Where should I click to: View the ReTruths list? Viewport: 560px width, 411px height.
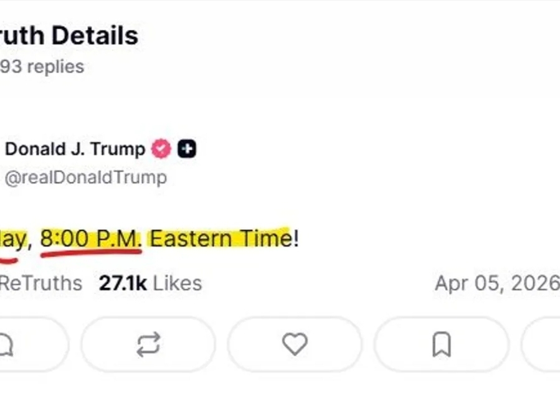click(x=40, y=283)
